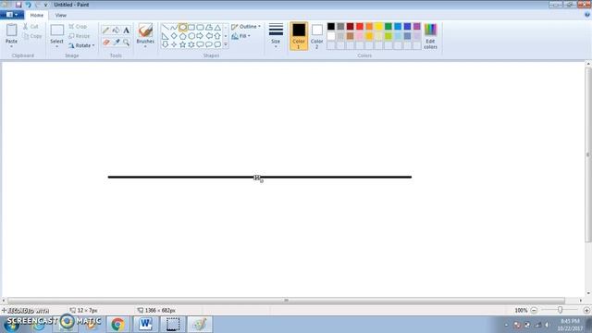The image size is (592, 333).
Task: Choose the Triangle shape
Action: click(217, 27)
